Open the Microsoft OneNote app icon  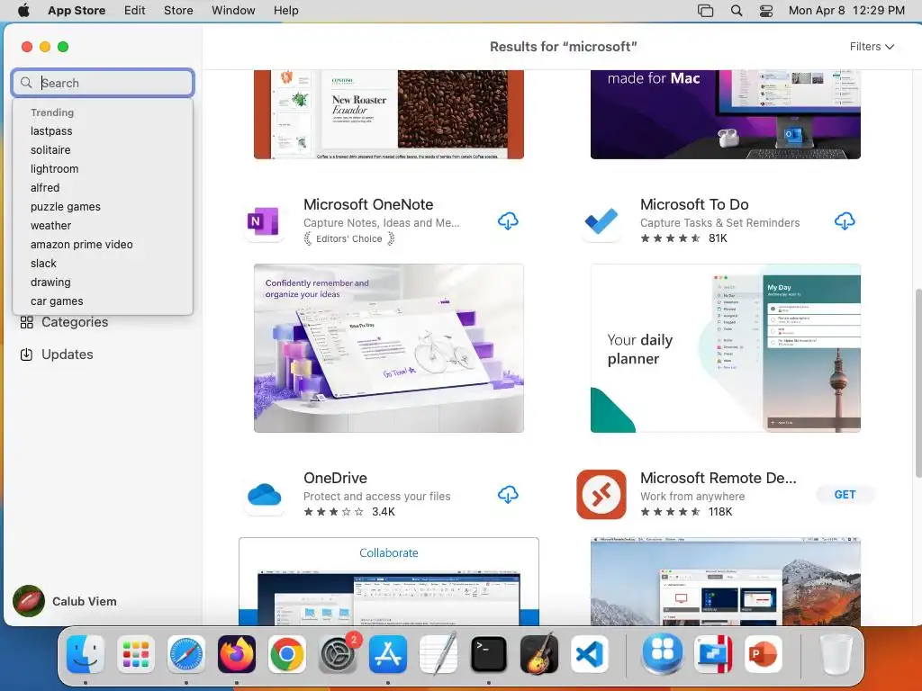click(x=264, y=221)
